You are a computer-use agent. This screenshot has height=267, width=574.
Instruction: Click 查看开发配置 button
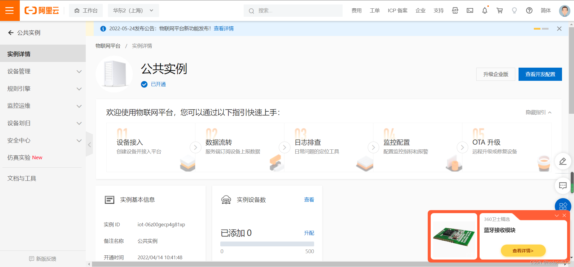coord(540,74)
